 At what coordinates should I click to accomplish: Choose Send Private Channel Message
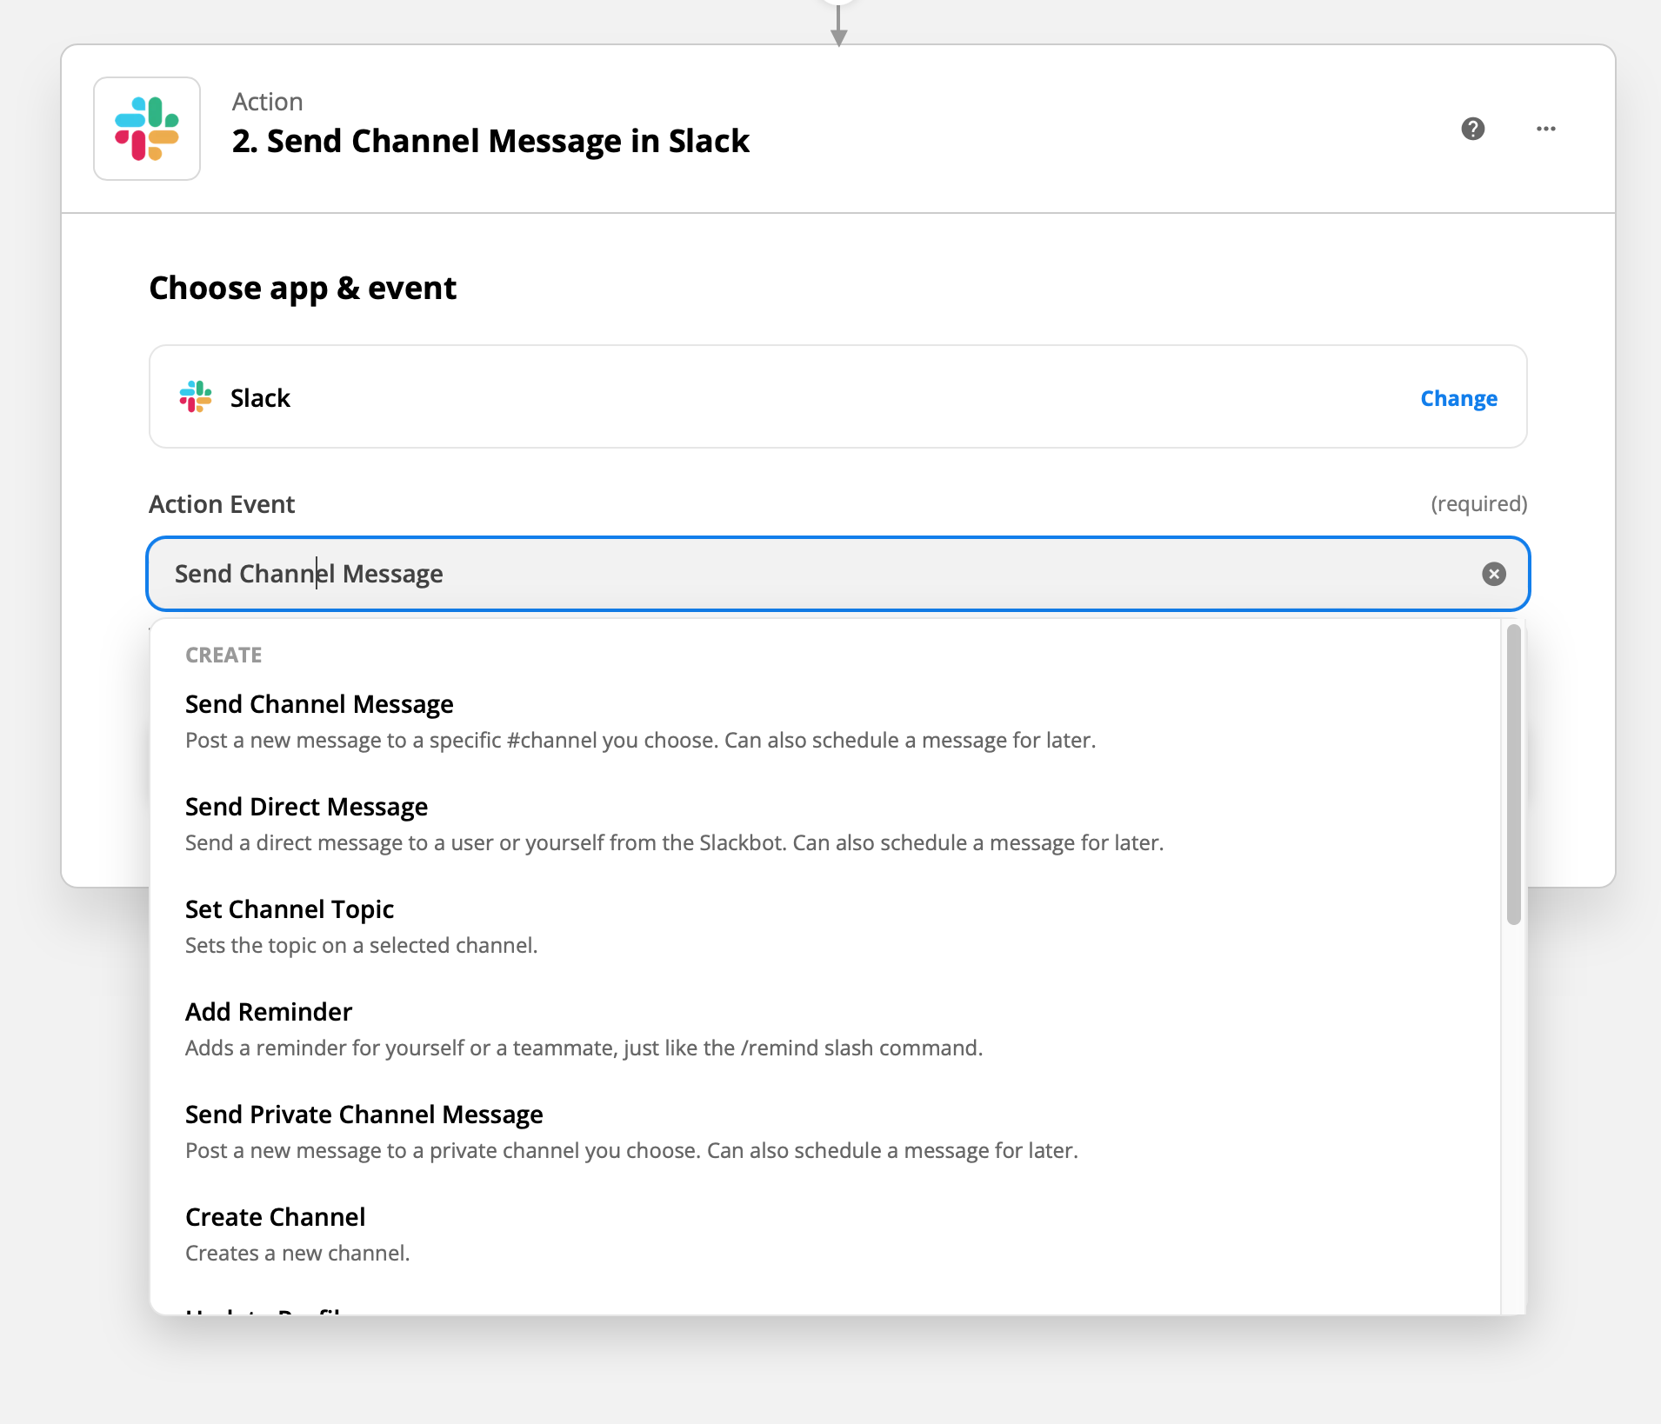click(364, 1114)
